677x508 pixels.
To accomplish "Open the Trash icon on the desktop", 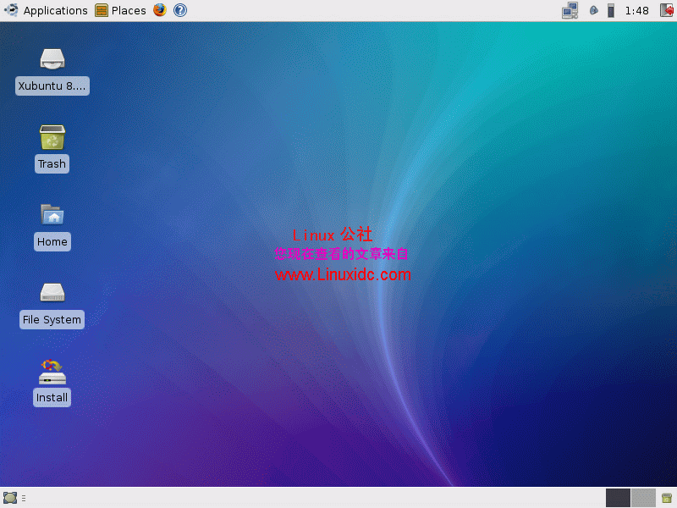I will pos(52,138).
